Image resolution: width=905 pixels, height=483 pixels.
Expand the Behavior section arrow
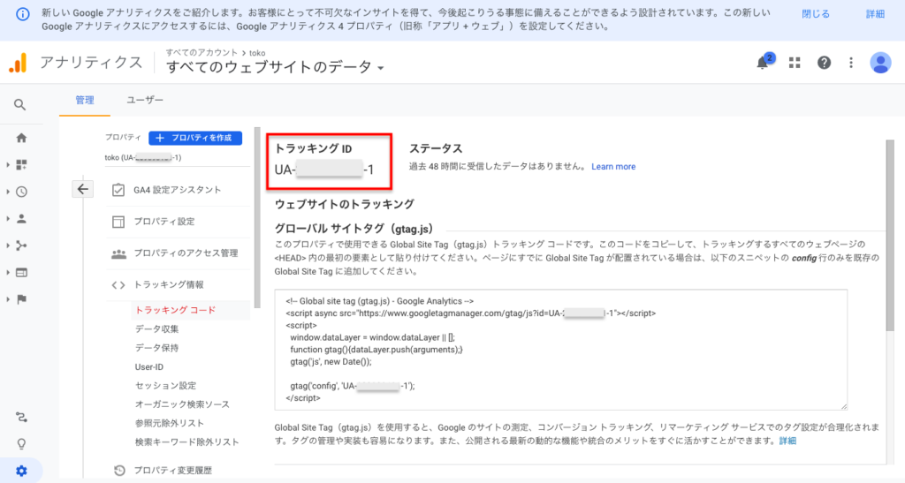pos(8,273)
